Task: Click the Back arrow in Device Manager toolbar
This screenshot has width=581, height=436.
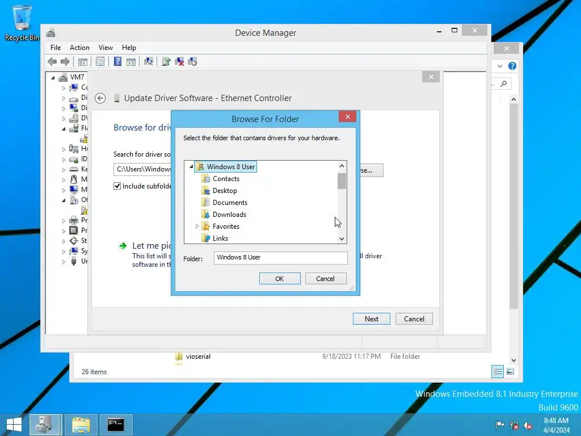Action: (x=52, y=61)
